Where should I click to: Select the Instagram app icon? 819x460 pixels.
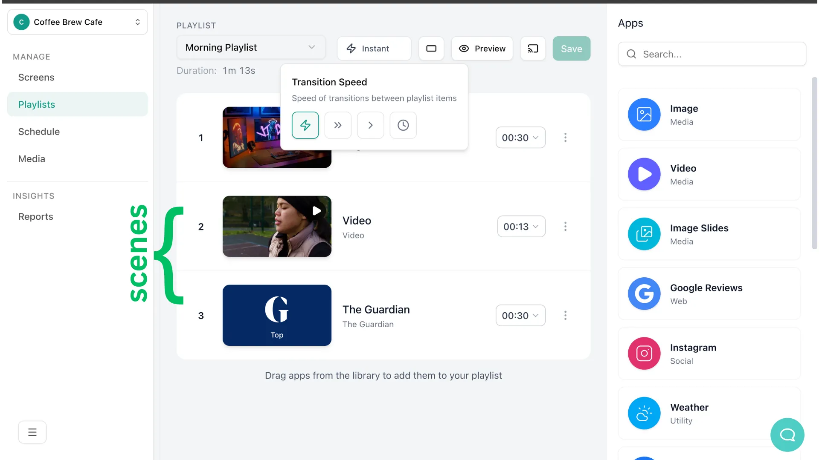pyautogui.click(x=644, y=354)
